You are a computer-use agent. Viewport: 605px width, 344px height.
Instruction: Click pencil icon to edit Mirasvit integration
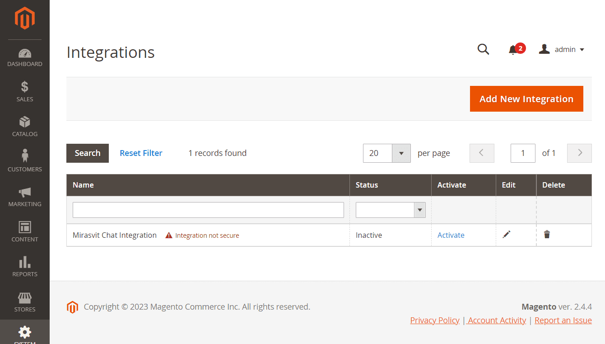pos(507,234)
